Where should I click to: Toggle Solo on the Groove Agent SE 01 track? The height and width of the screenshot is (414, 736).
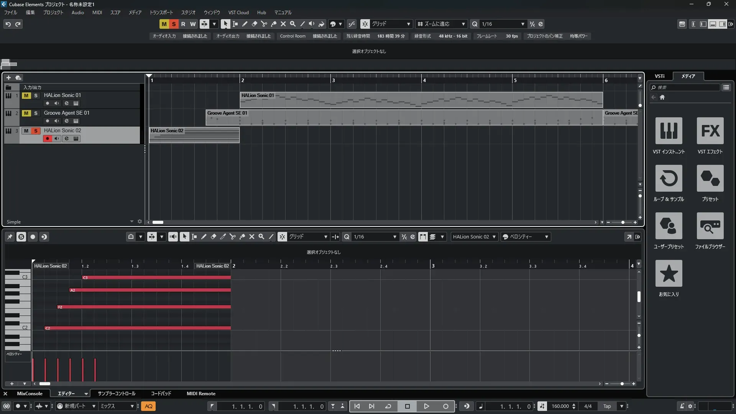[x=36, y=113]
